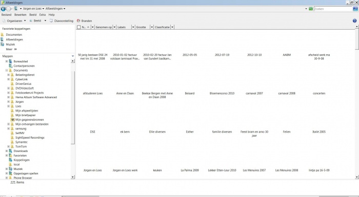Click Meer to show more favorite links
The image size is (359, 197).
coord(11,49)
